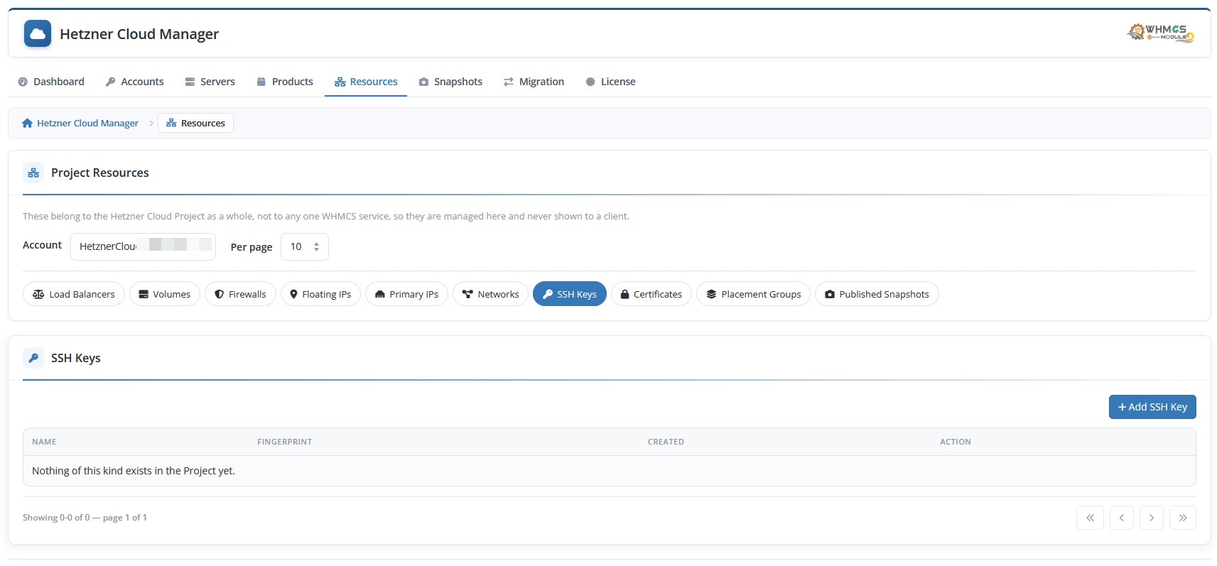
Task: Show Load Balancers resources
Action: click(74, 294)
